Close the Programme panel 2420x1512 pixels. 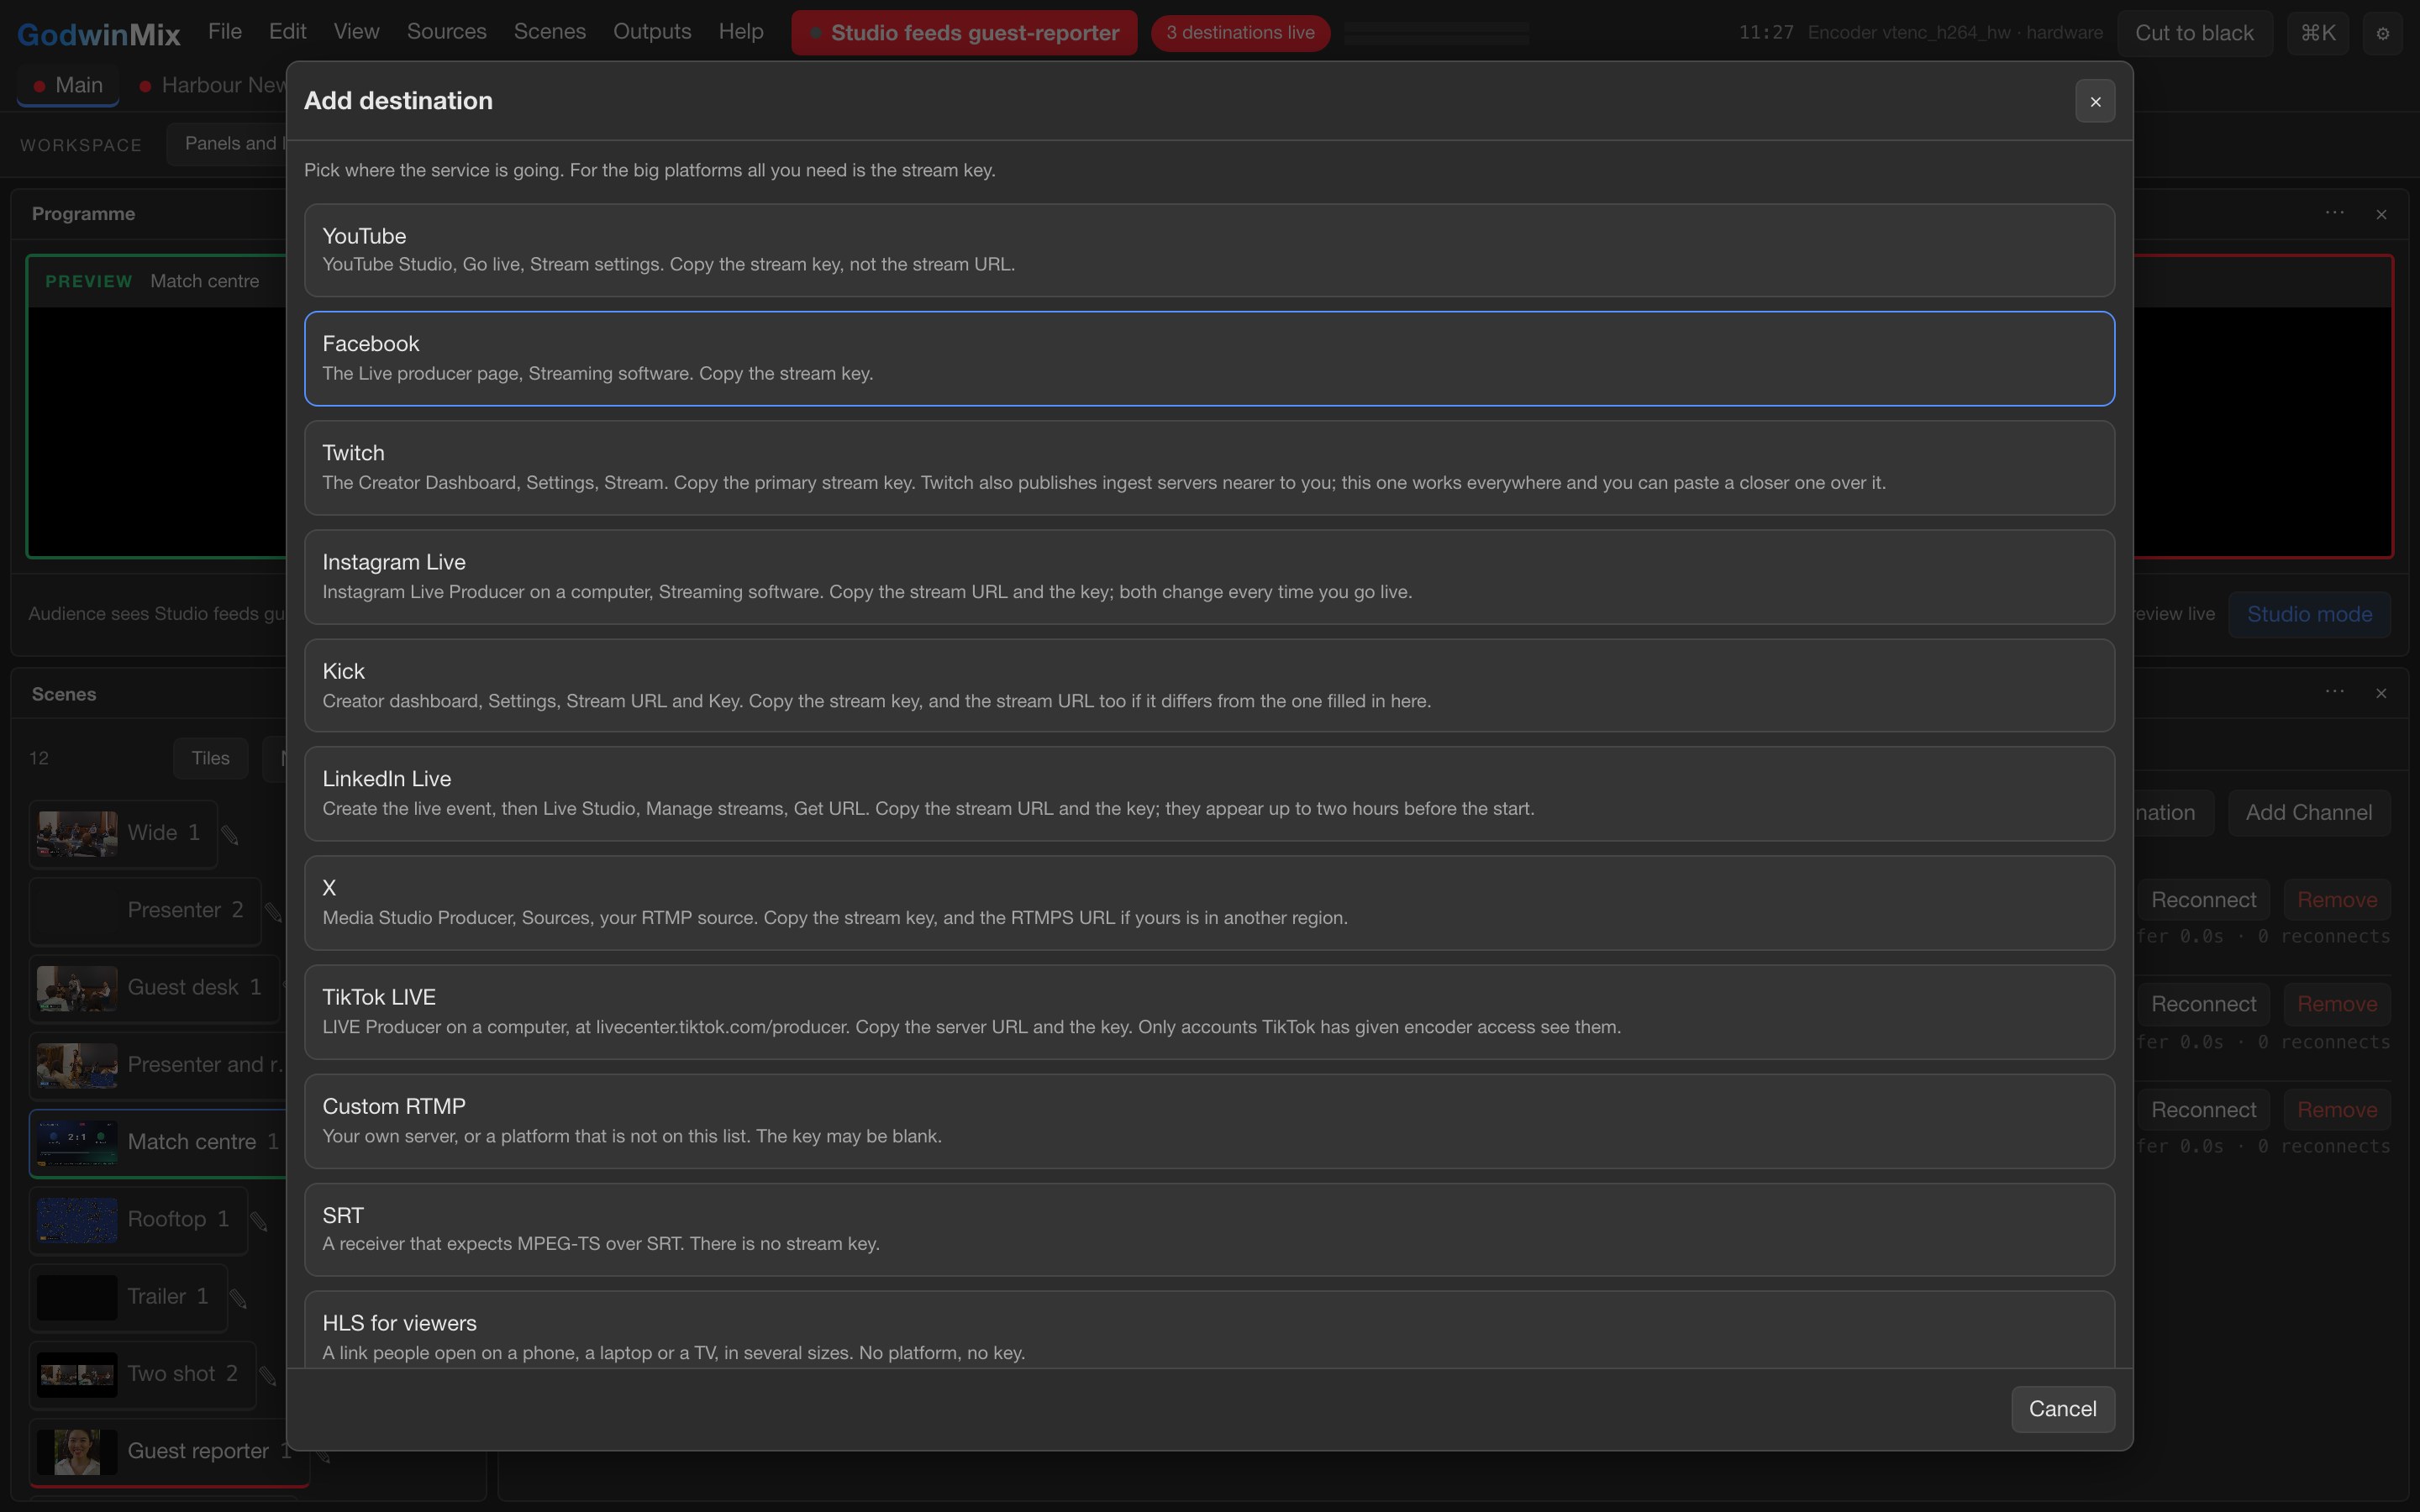[2381, 214]
